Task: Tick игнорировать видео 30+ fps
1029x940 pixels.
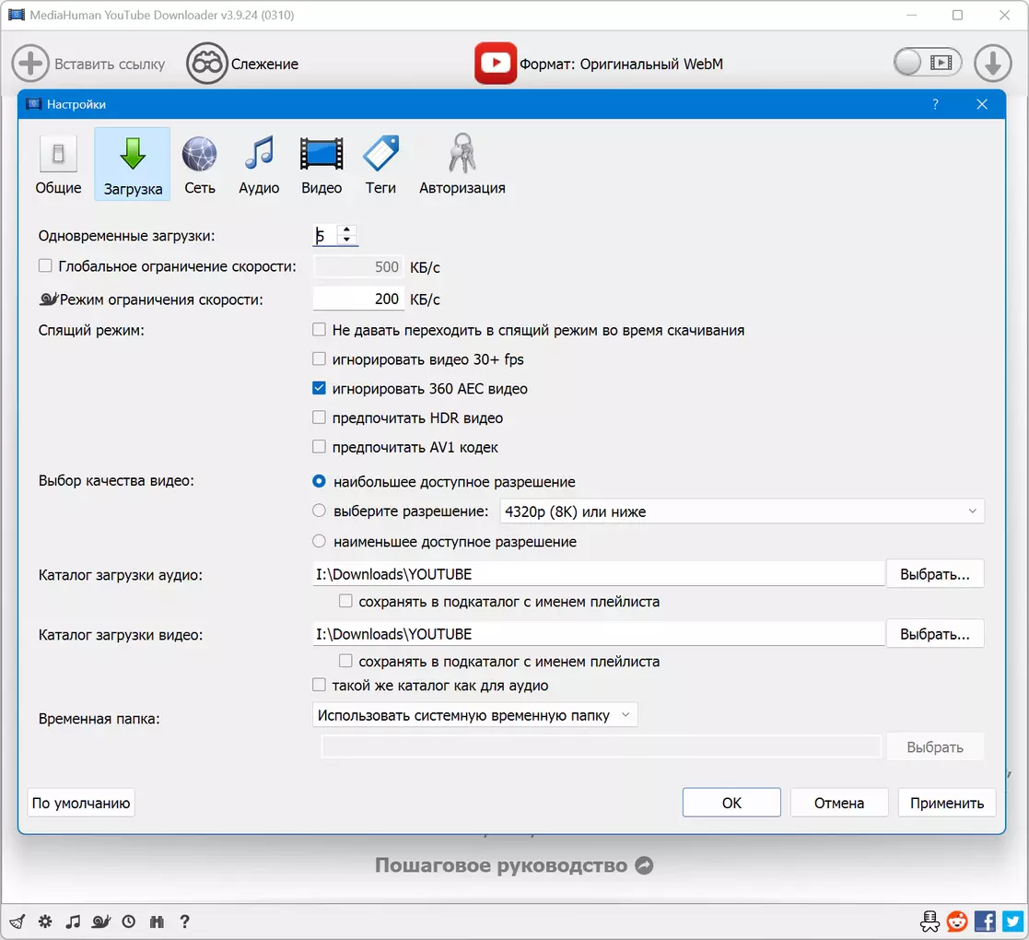Action: click(x=319, y=359)
